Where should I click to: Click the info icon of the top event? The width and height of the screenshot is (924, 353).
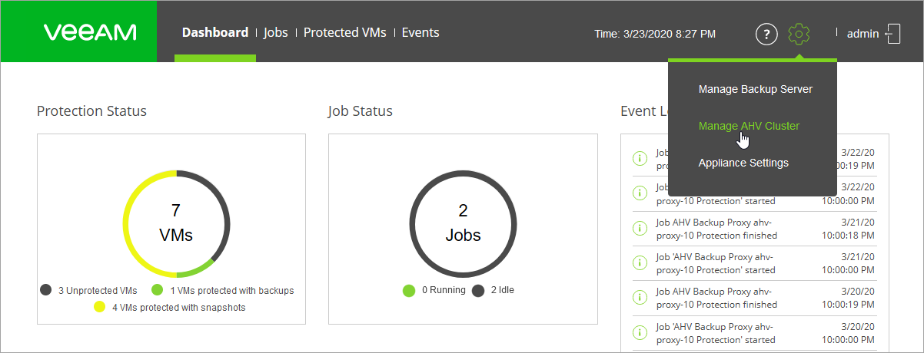(639, 159)
